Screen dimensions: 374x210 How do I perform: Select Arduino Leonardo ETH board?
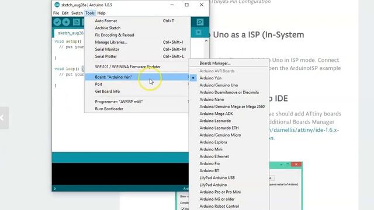[x=229, y=128]
